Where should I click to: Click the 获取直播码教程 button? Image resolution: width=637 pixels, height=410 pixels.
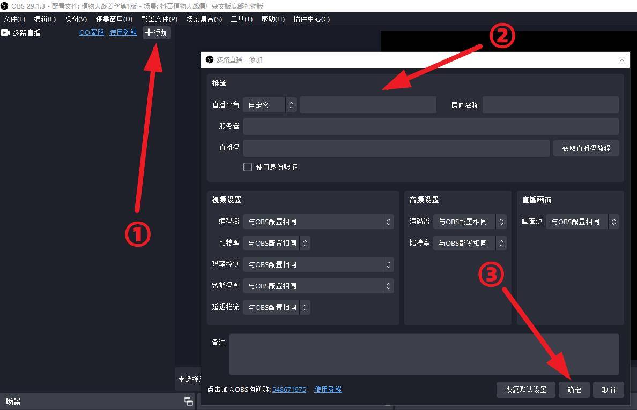pyautogui.click(x=586, y=148)
